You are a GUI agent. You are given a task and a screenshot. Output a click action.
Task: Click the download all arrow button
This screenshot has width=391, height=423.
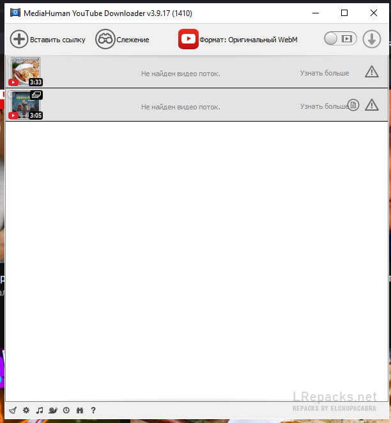tap(371, 39)
